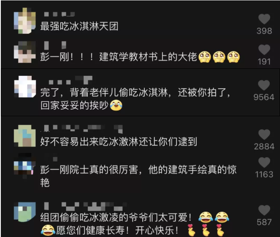The height and width of the screenshot is (237, 280).
Task: Open avatar next to 彭一刚院士 comment
Action: 24,166
